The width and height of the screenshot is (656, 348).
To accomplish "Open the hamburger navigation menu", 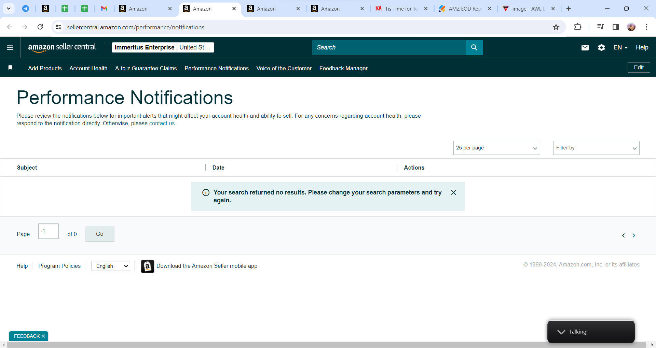I will (x=10, y=47).
